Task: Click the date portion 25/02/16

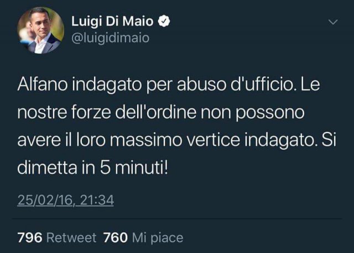Action: pos(45,200)
